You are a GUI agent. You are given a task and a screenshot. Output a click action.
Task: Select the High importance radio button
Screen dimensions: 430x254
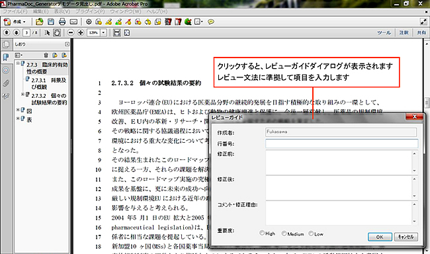262,233
